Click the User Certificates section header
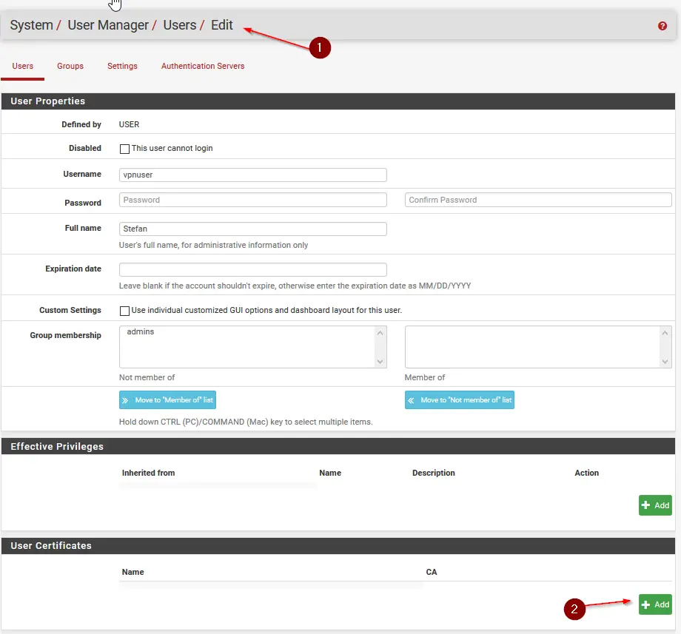This screenshot has width=681, height=634. [x=338, y=546]
